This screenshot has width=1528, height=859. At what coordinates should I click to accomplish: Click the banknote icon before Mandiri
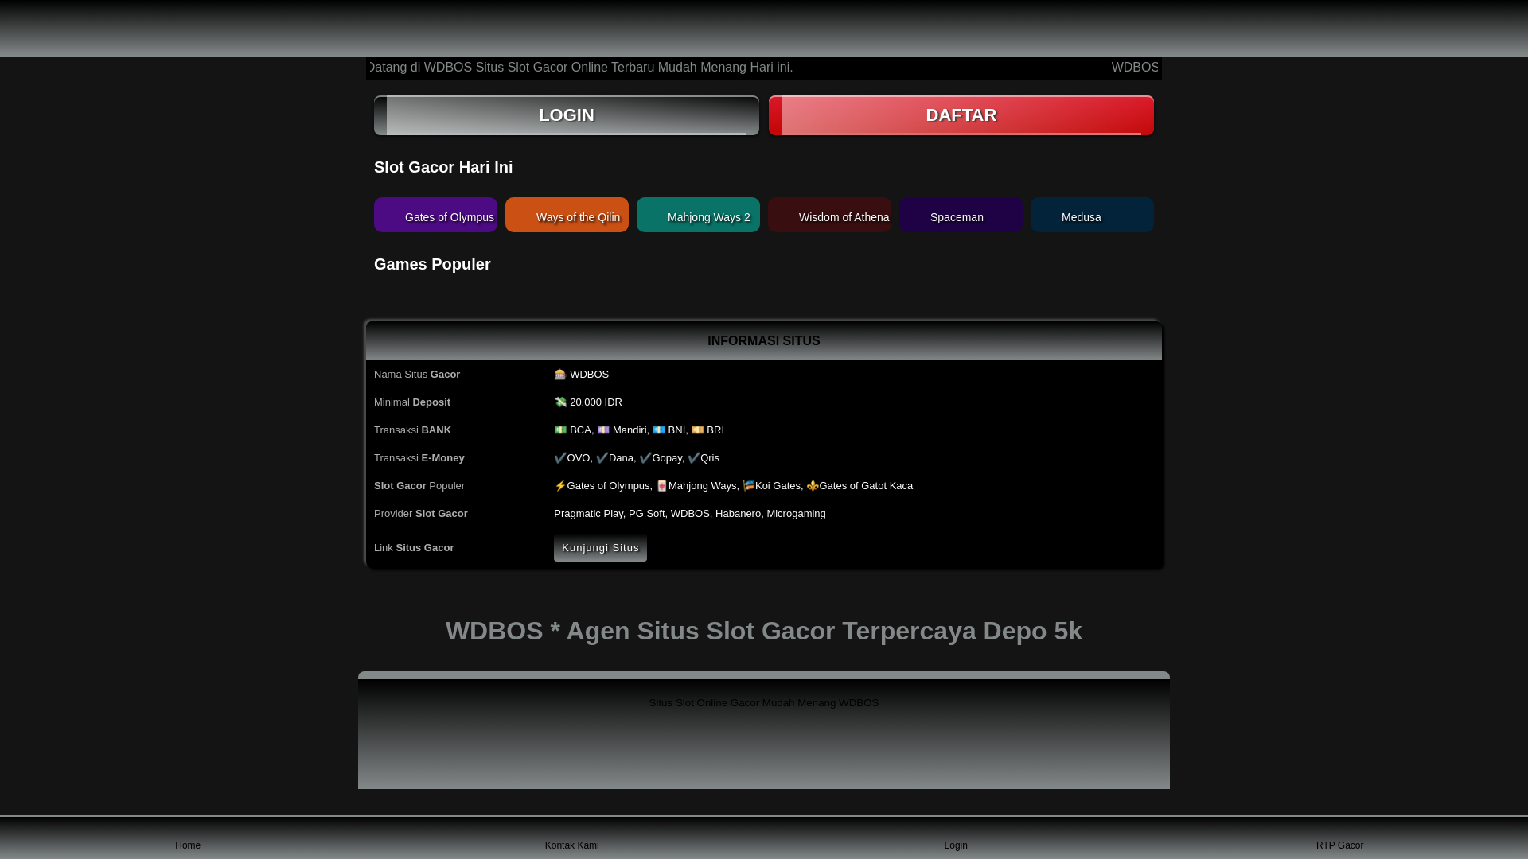click(603, 430)
